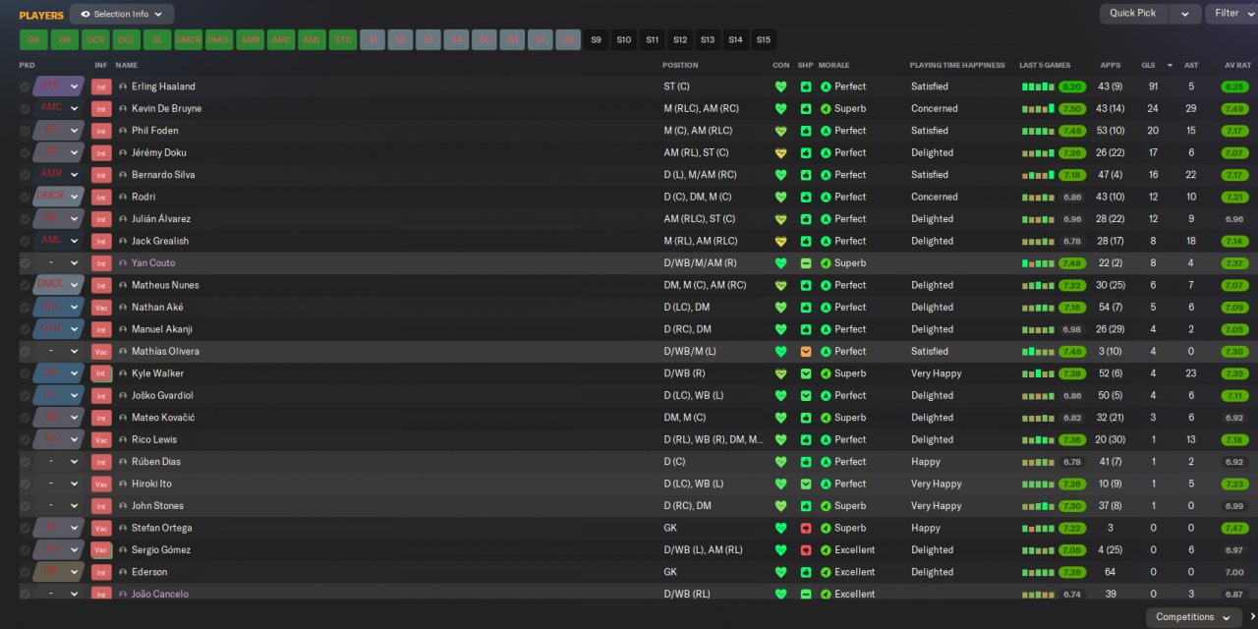Click Kevin De Bruyne's Superb morale icon
Screen dimensions: 1258x629
pyautogui.click(x=826, y=108)
